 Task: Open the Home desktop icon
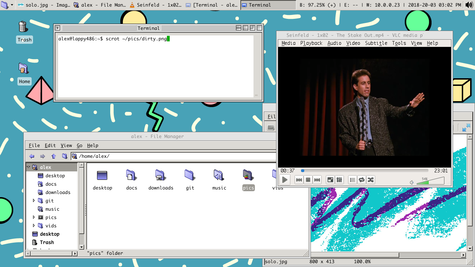[23, 68]
